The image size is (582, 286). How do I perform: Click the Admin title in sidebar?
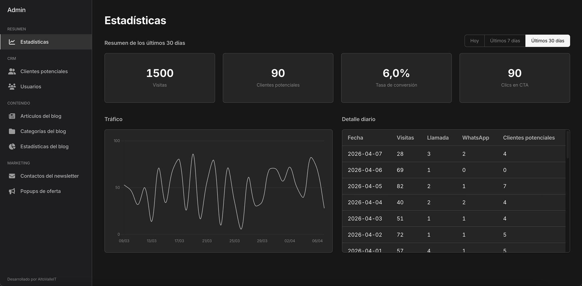click(16, 10)
